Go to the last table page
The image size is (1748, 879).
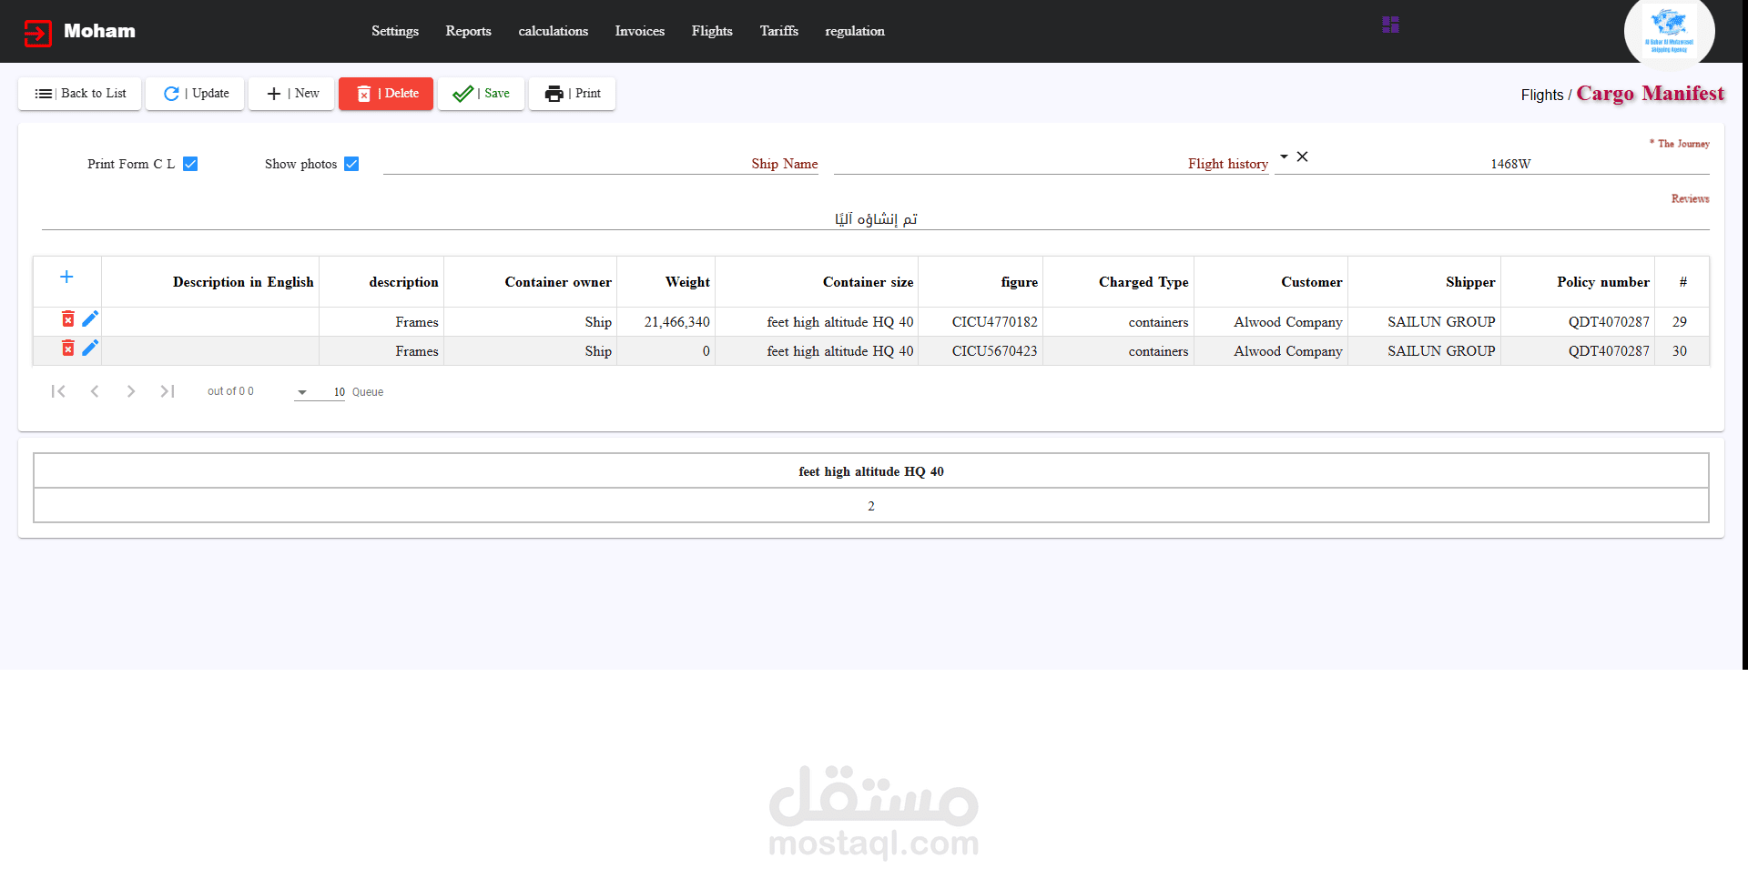coord(168,391)
